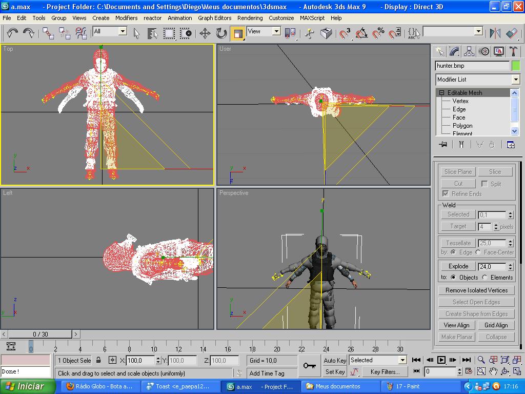Toggle the Angle Snap icon

361,33
